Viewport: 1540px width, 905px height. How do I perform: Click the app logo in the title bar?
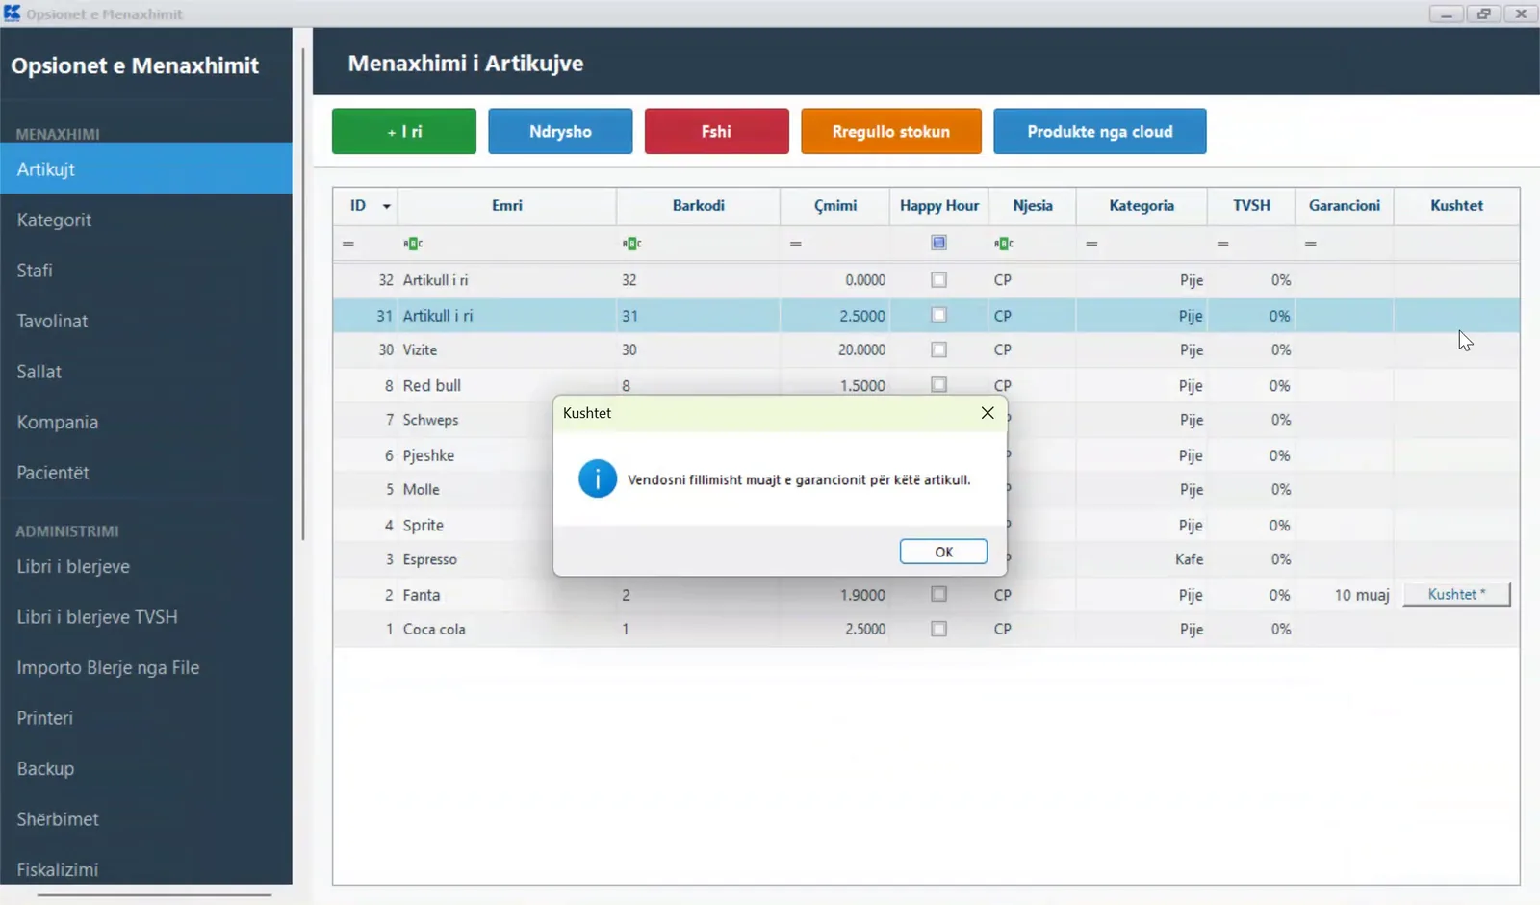point(12,13)
